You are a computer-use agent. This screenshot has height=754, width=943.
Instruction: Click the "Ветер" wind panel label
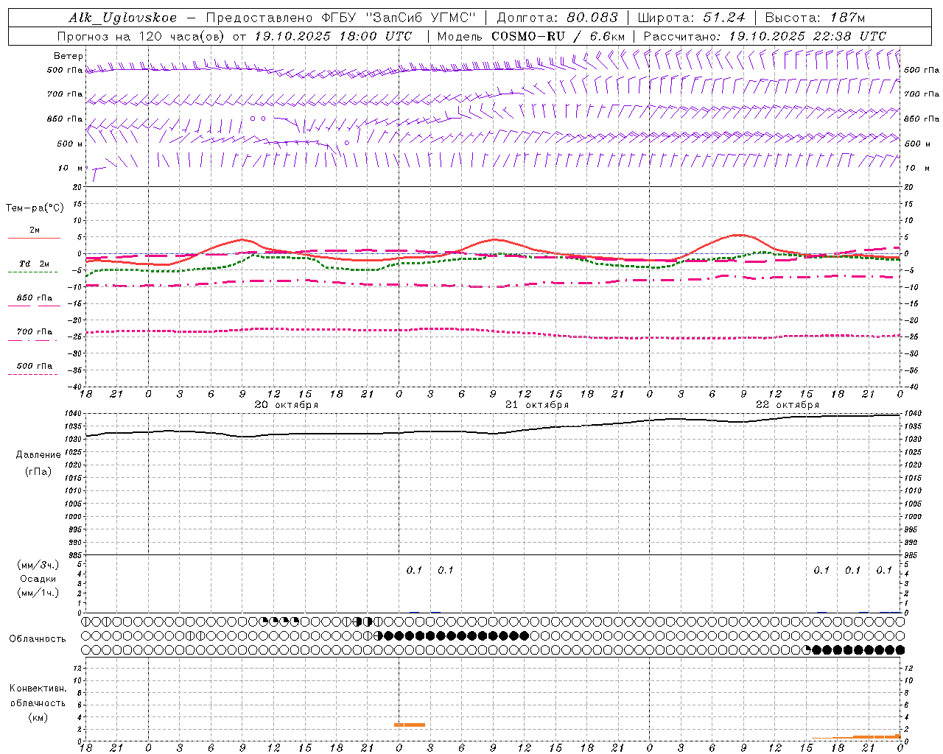coord(69,56)
